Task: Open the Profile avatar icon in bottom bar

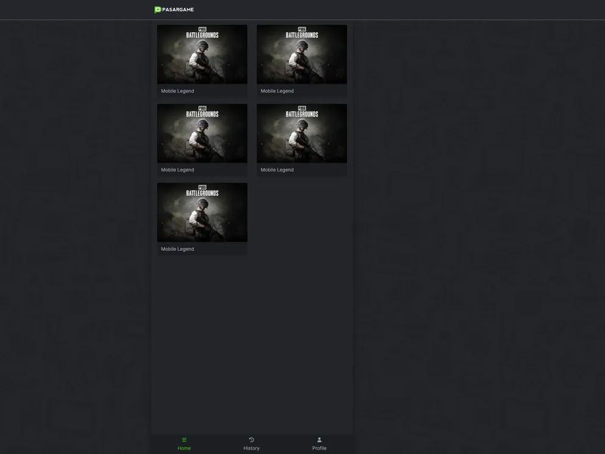Action: tap(318, 438)
